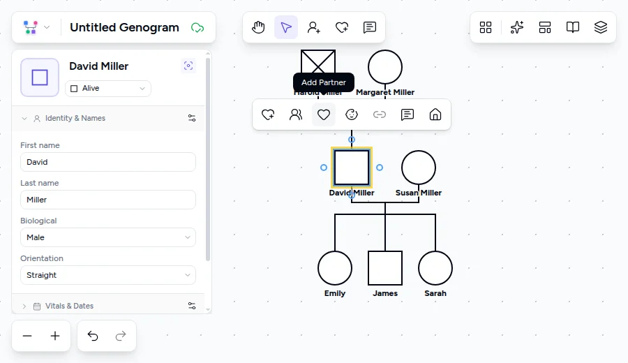The image size is (628, 363).
Task: Click the add sibling people icon
Action: click(296, 114)
